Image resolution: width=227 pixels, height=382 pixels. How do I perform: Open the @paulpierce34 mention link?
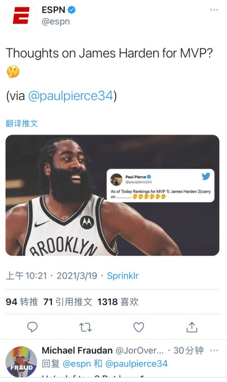[x=71, y=96]
